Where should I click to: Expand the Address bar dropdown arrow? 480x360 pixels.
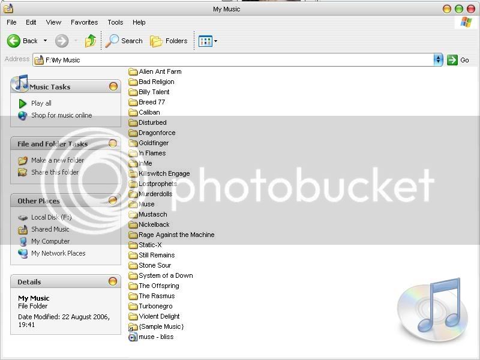pos(438,59)
